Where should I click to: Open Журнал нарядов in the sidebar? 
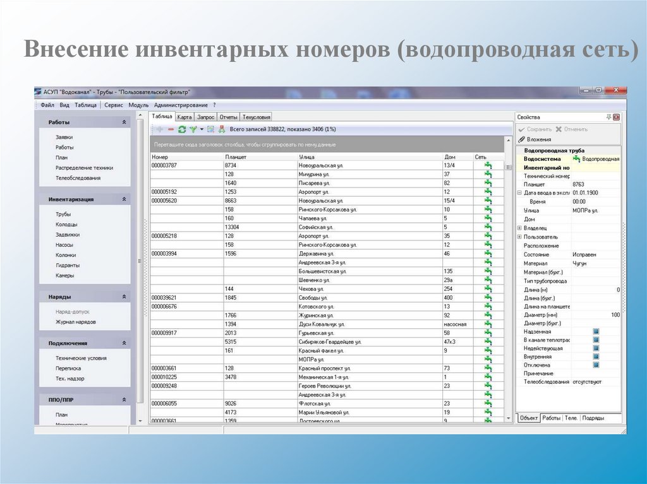pos(76,322)
